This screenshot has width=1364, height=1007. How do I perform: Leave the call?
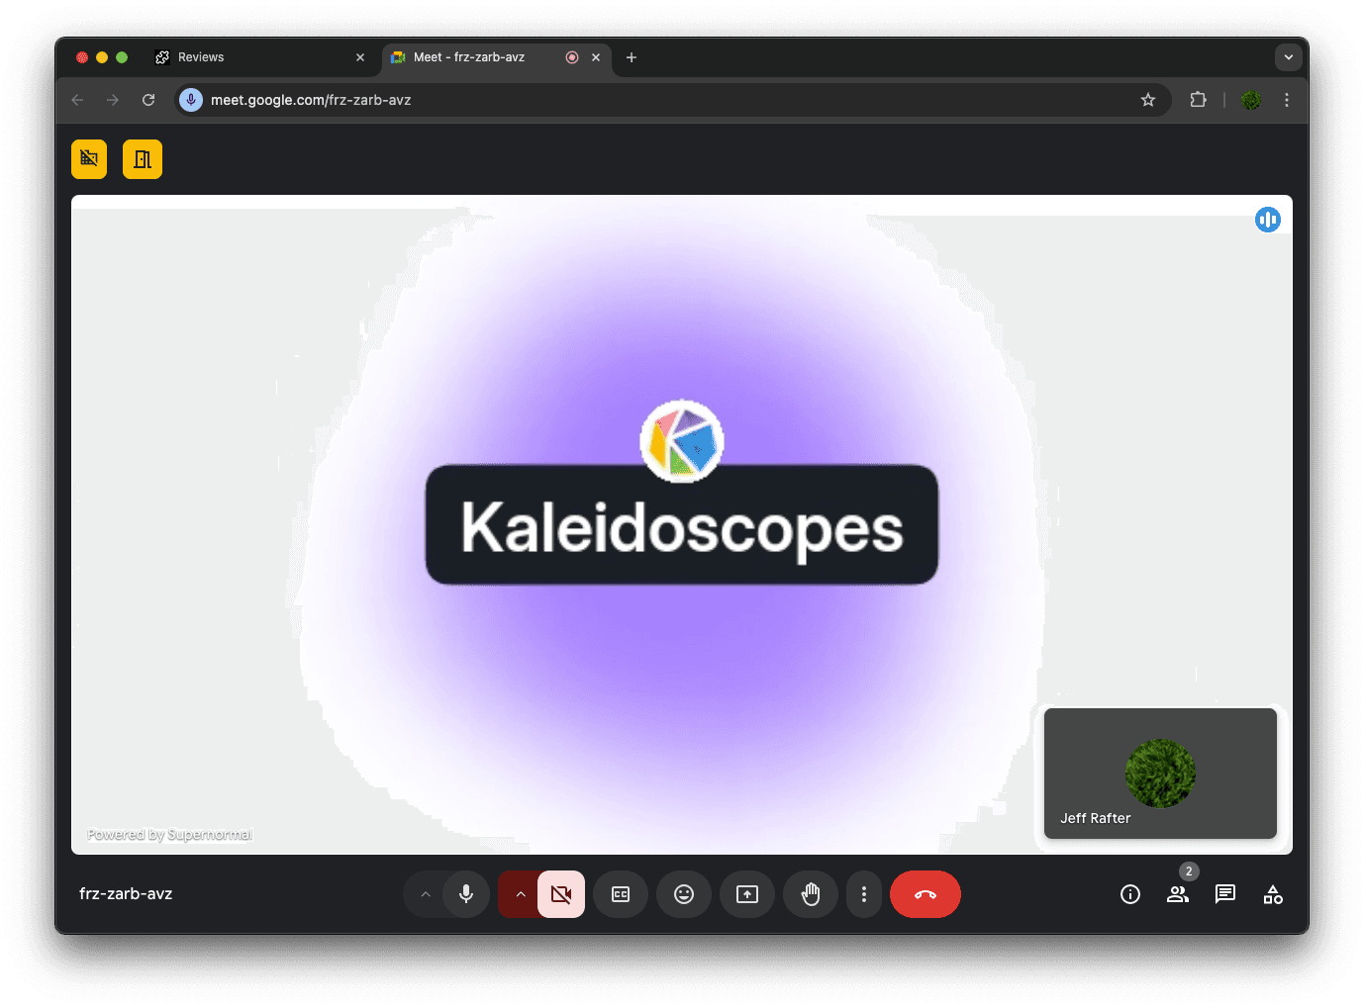coord(925,894)
